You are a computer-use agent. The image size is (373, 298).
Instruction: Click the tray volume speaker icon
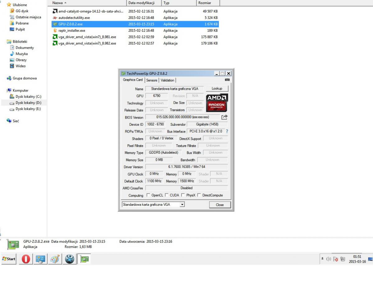pyautogui.click(x=329, y=259)
